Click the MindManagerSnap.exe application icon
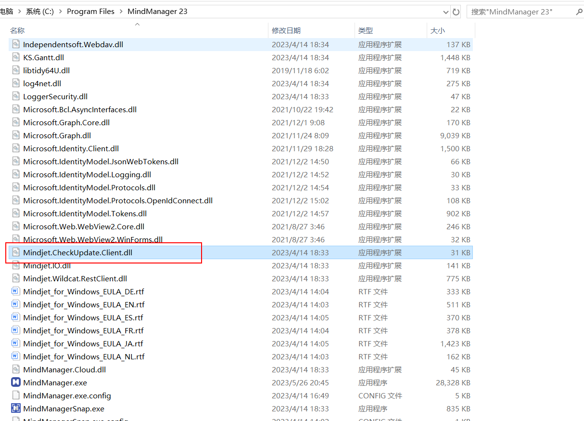The width and height of the screenshot is (584, 421). [x=16, y=408]
